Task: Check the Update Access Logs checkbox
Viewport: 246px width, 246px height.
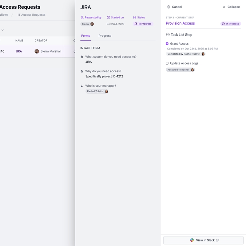Action: tap(167, 63)
